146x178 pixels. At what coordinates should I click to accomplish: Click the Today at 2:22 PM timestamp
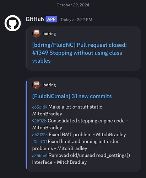(x=76, y=20)
